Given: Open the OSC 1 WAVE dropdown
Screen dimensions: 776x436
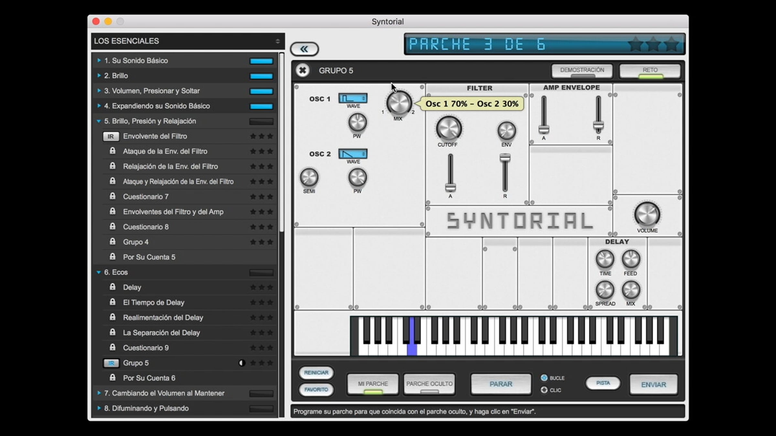Looking at the screenshot, I should point(353,98).
